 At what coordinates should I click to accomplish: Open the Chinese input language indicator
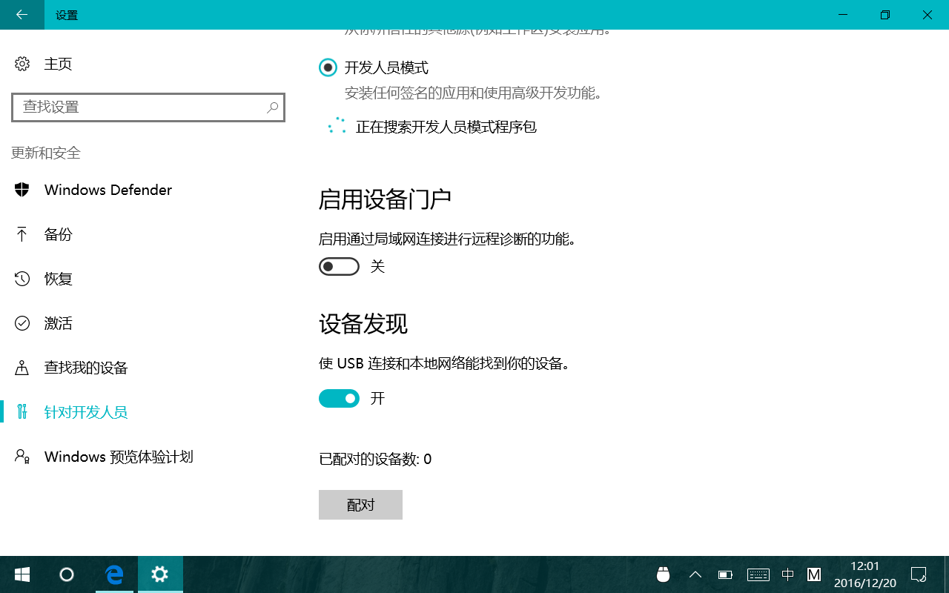[787, 574]
